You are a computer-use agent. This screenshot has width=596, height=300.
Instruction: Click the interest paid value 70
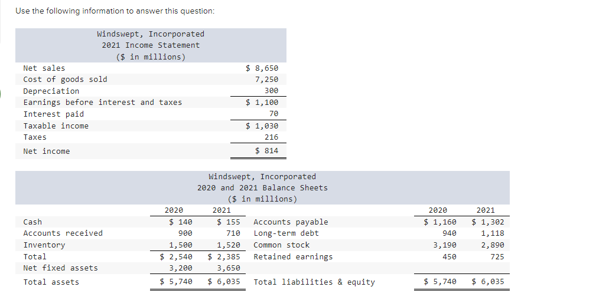(273, 114)
